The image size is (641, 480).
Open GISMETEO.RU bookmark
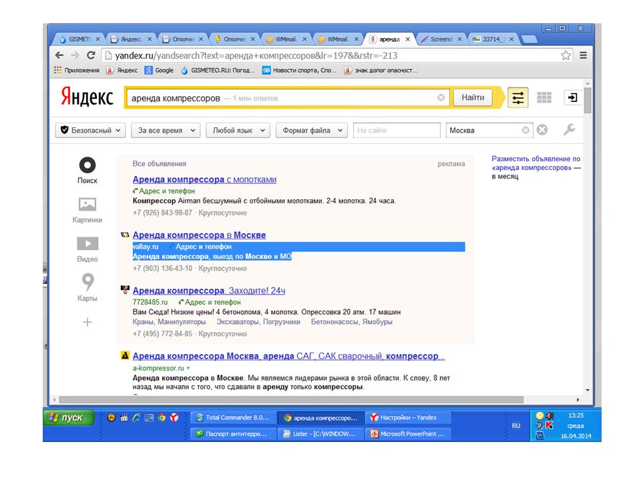218,70
